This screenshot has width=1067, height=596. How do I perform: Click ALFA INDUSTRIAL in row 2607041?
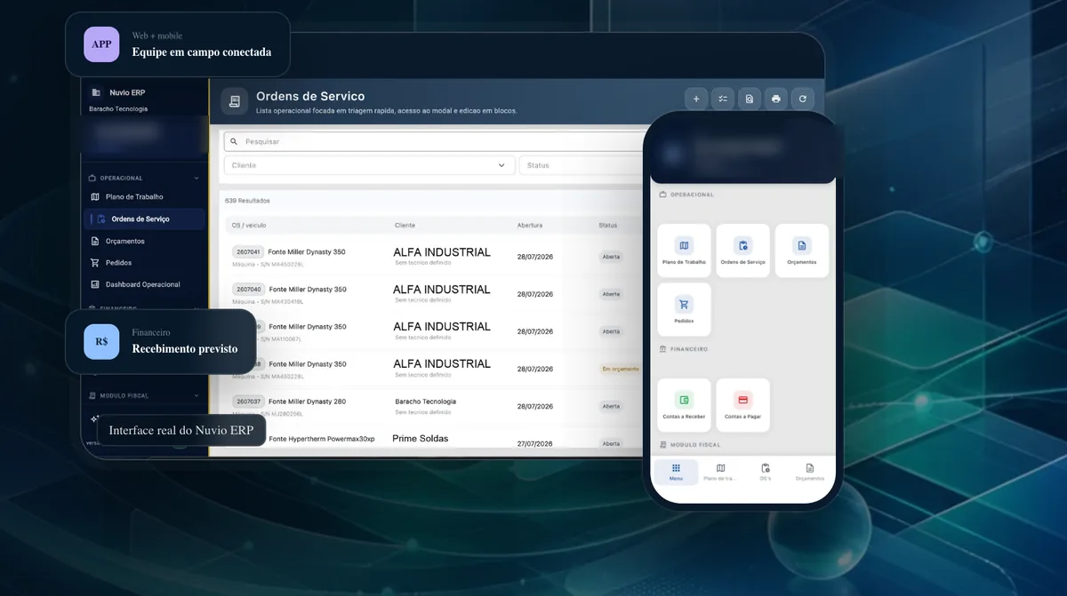pyautogui.click(x=442, y=252)
